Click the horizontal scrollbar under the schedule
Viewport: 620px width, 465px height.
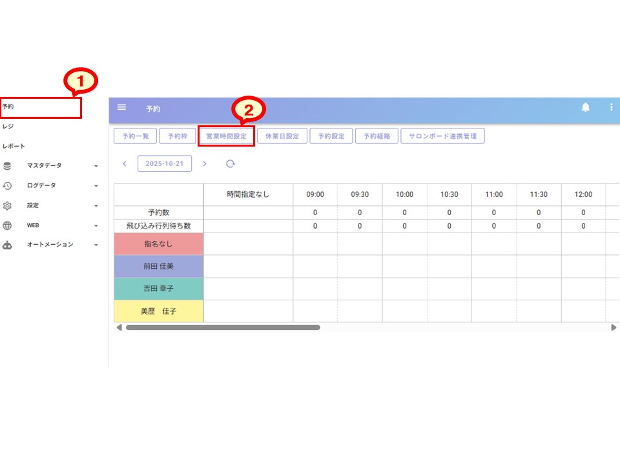pyautogui.click(x=223, y=327)
